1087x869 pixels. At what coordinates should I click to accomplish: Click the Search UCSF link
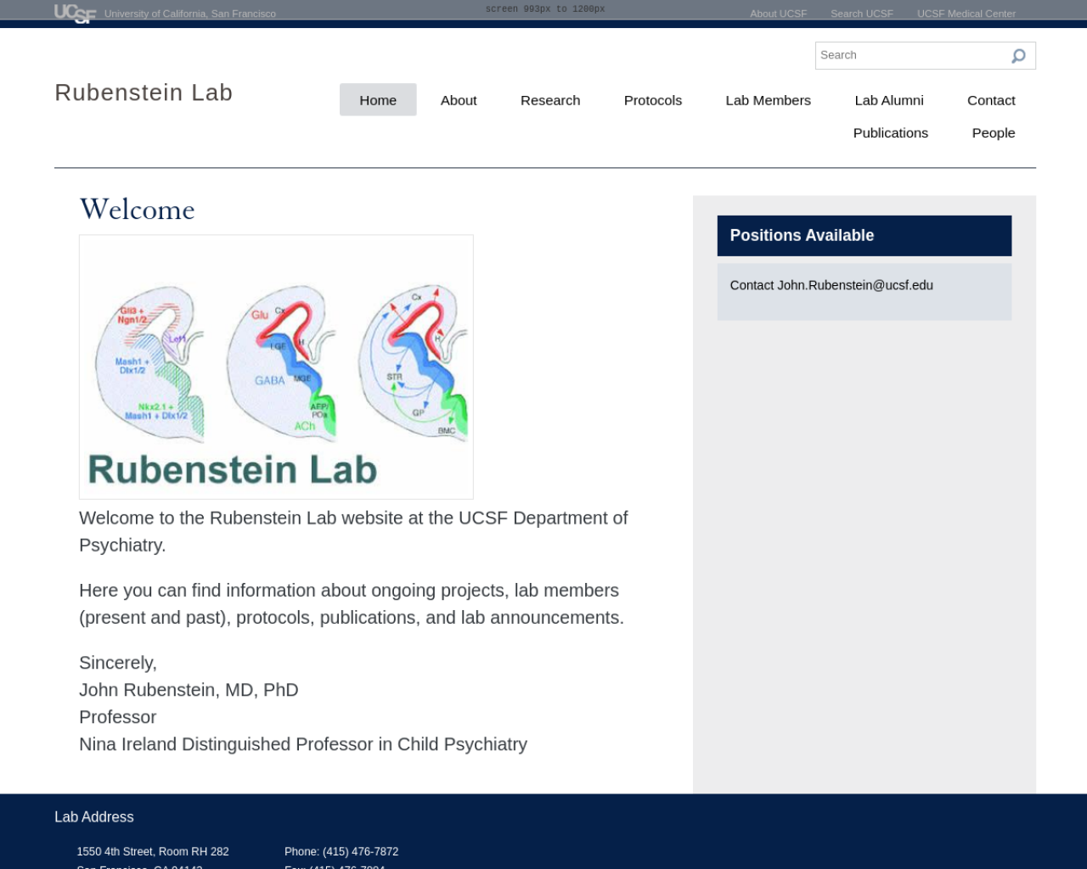click(862, 14)
